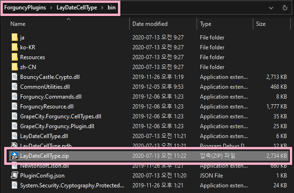Viewport: 294px width, 193px height.
Task: Click the ja folder icon
Action: 14,38
